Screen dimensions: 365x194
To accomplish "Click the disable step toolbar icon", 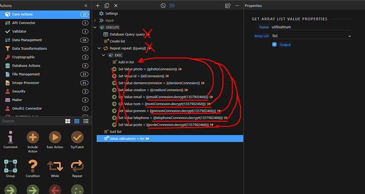I will (163, 6).
